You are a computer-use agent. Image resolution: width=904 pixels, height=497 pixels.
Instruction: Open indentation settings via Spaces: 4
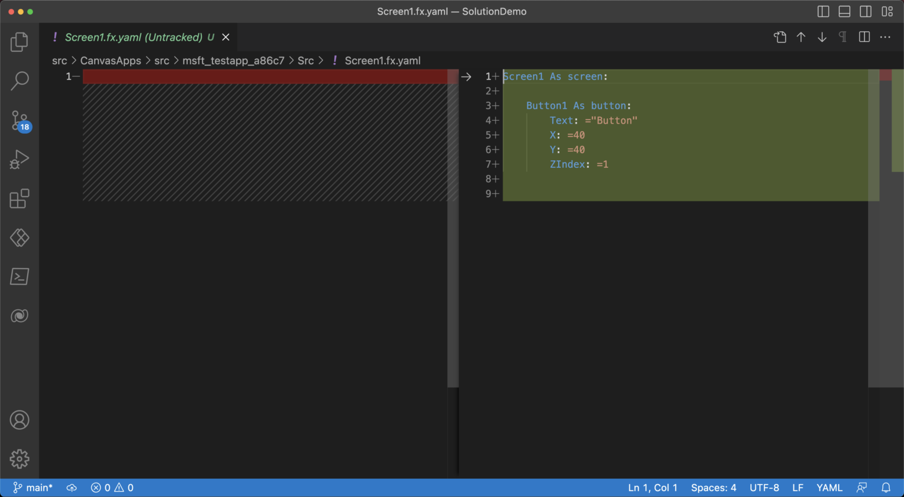713,488
